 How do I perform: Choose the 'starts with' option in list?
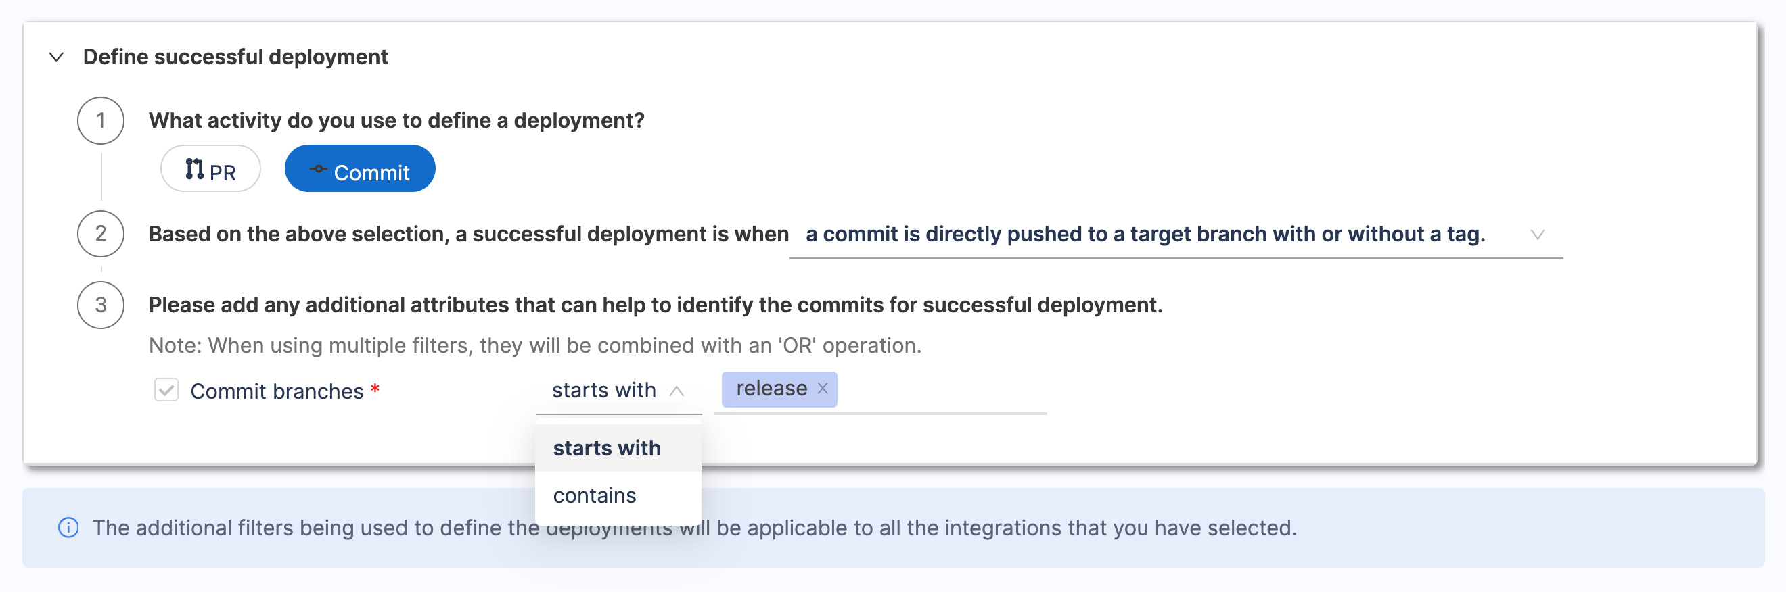coord(607,449)
